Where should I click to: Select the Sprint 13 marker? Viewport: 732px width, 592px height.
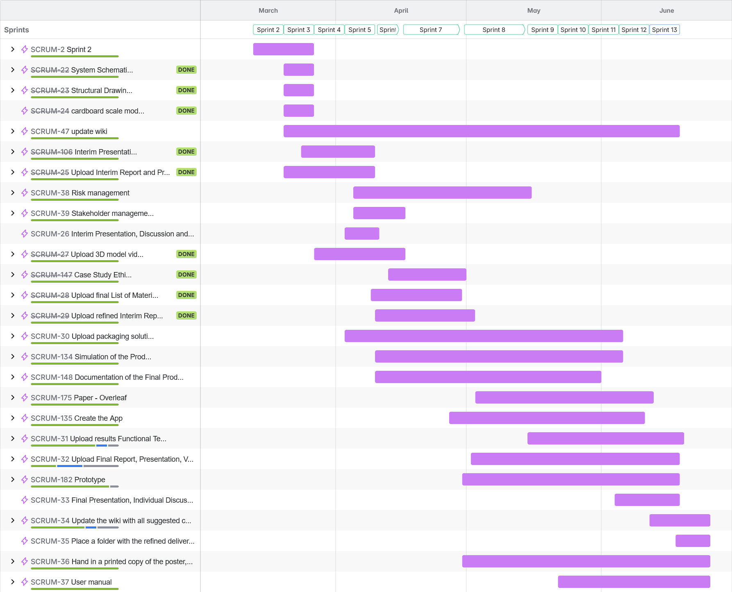(664, 29)
